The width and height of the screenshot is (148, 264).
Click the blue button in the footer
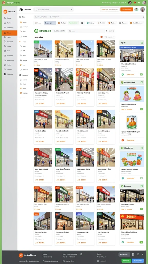tap(138, 261)
